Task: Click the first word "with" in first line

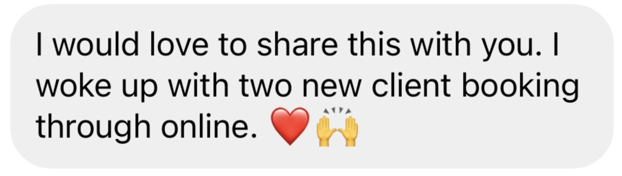Action: (x=441, y=45)
